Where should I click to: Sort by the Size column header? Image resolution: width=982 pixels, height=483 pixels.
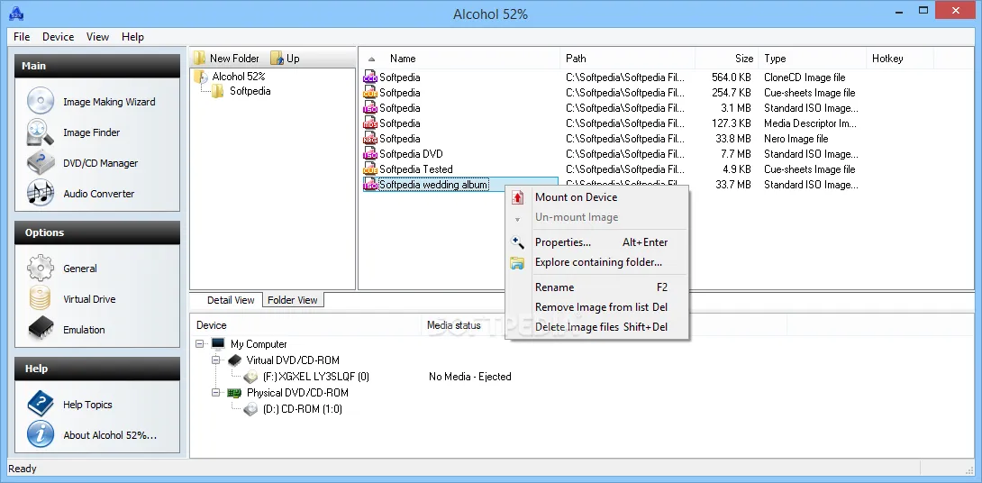point(726,59)
